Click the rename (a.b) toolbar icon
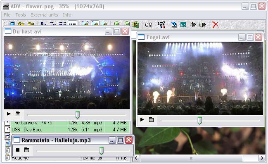The height and width of the screenshot is (164, 268). (183, 25)
